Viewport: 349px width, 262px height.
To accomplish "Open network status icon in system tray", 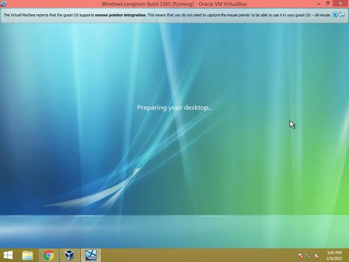I will (x=309, y=255).
